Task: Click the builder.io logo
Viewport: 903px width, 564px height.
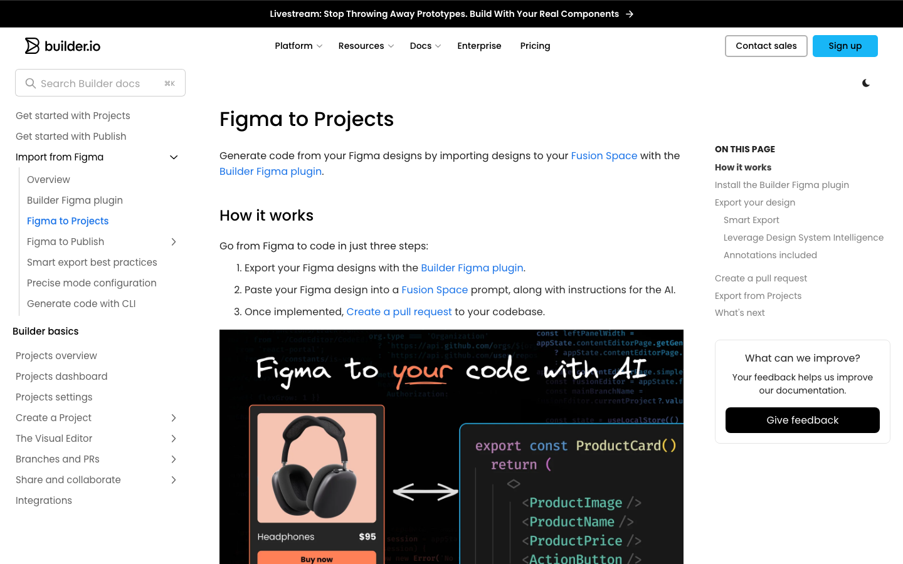Action: (x=63, y=46)
